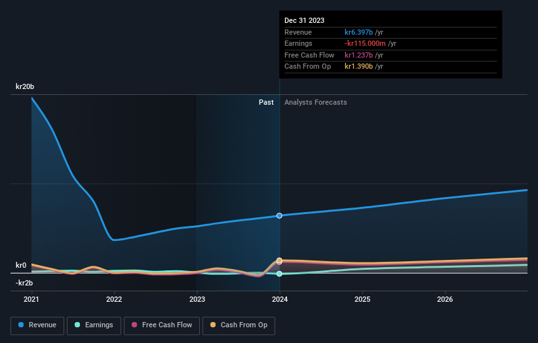Select the 2023 x-axis label

(x=197, y=300)
